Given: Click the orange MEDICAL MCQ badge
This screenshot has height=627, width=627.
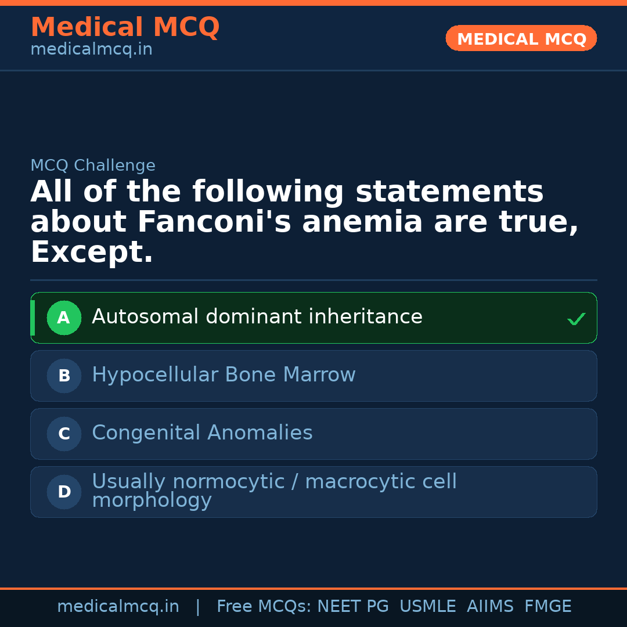Looking at the screenshot, I should pos(521,39).
